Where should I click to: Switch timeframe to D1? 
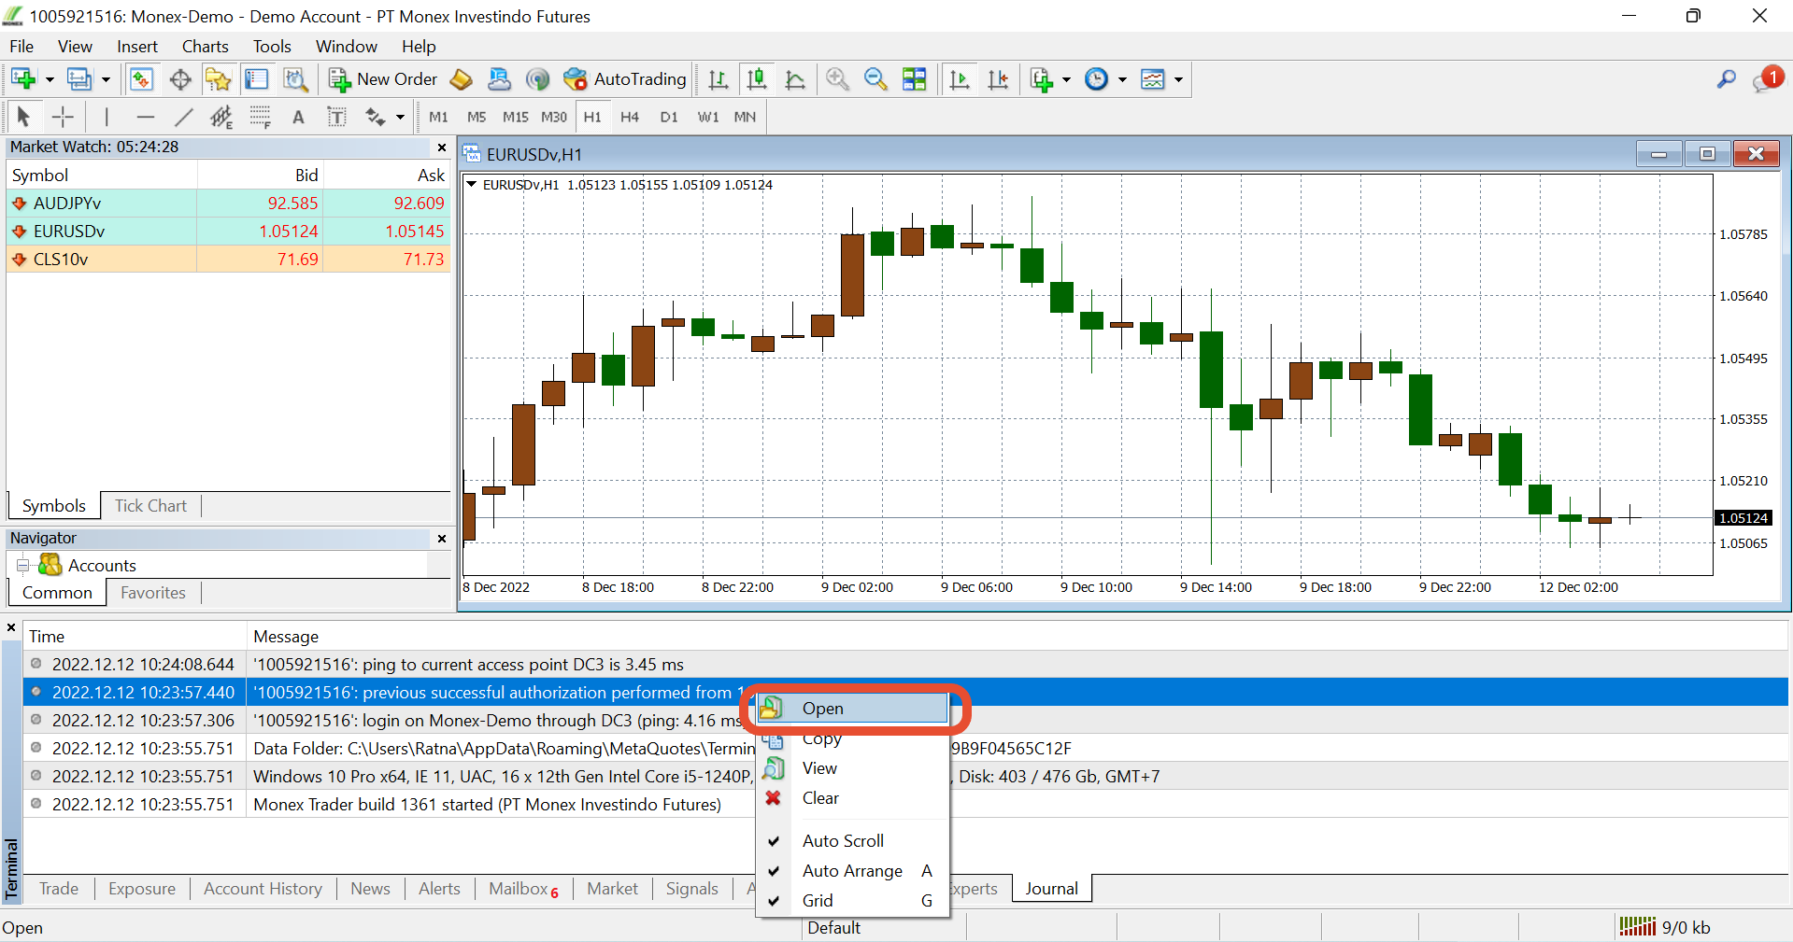[x=669, y=117]
